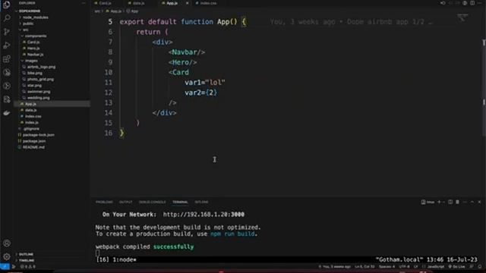Maximize the terminal panel with chevron up
The width and height of the screenshot is (486, 273).
point(472,202)
